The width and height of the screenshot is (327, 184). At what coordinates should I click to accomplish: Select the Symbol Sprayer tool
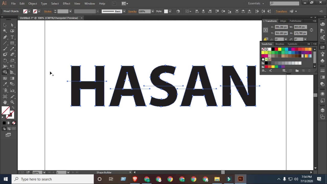[5, 90]
